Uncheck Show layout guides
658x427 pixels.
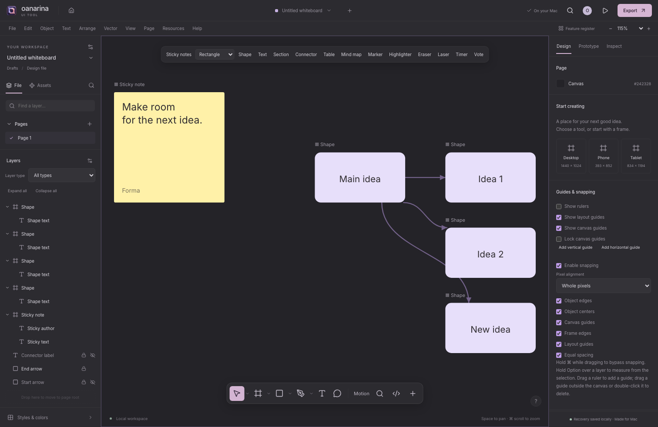point(559,217)
